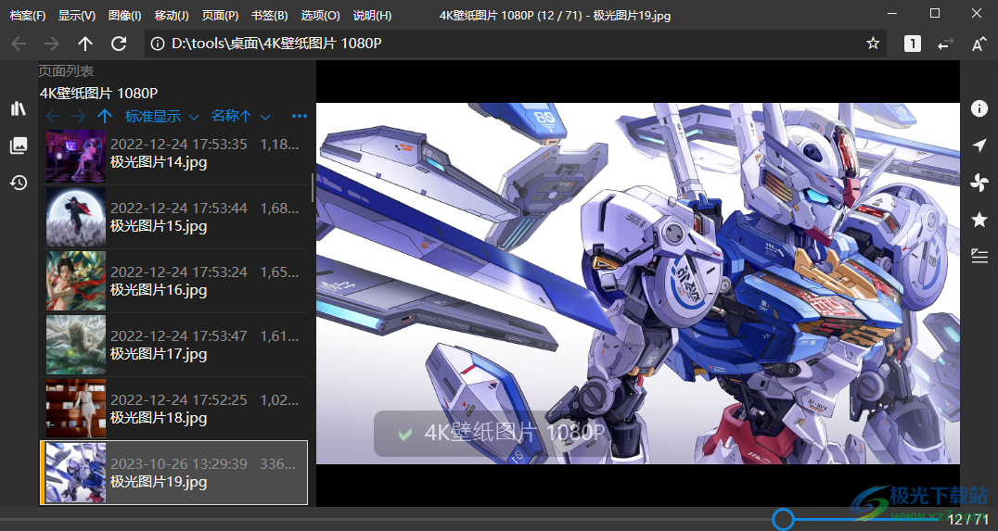Select 极光图片15.jpg thumbnail
Viewport: 998px width, 531px height.
76,218
